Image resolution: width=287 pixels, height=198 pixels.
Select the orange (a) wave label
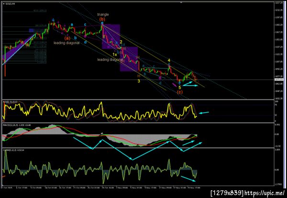click(67, 38)
